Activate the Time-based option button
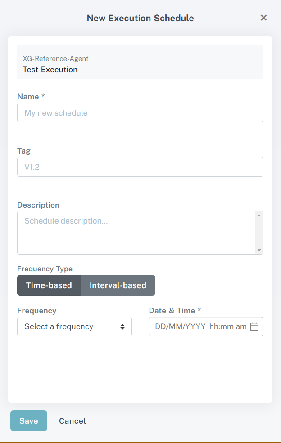The image size is (281, 443). tap(49, 285)
